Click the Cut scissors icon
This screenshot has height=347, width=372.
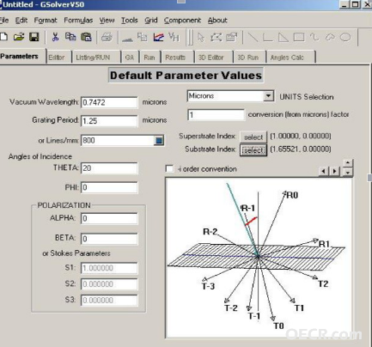coord(55,37)
